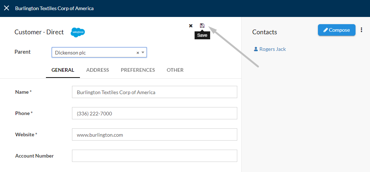Viewport: 370px width, 172px height.
Task: Click into the Phone input field
Action: click(154, 114)
